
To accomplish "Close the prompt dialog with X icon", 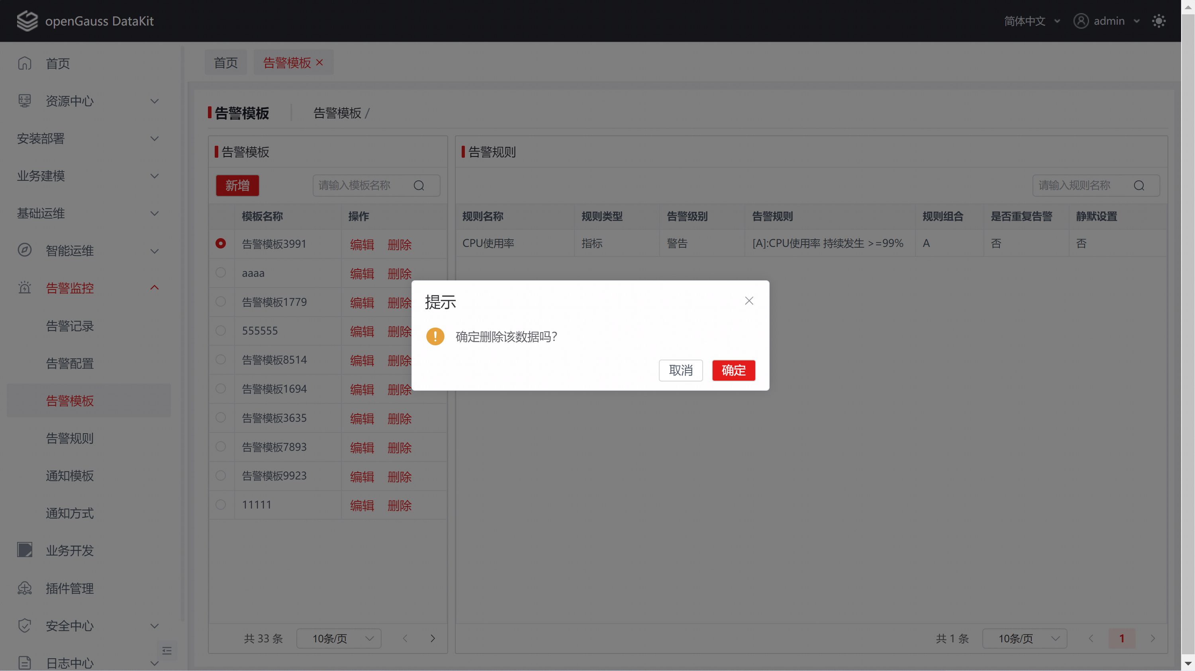I will [749, 301].
